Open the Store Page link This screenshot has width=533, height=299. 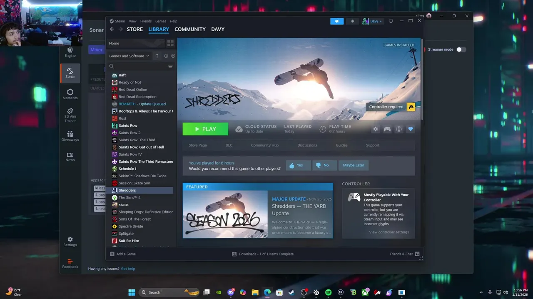[198, 145]
